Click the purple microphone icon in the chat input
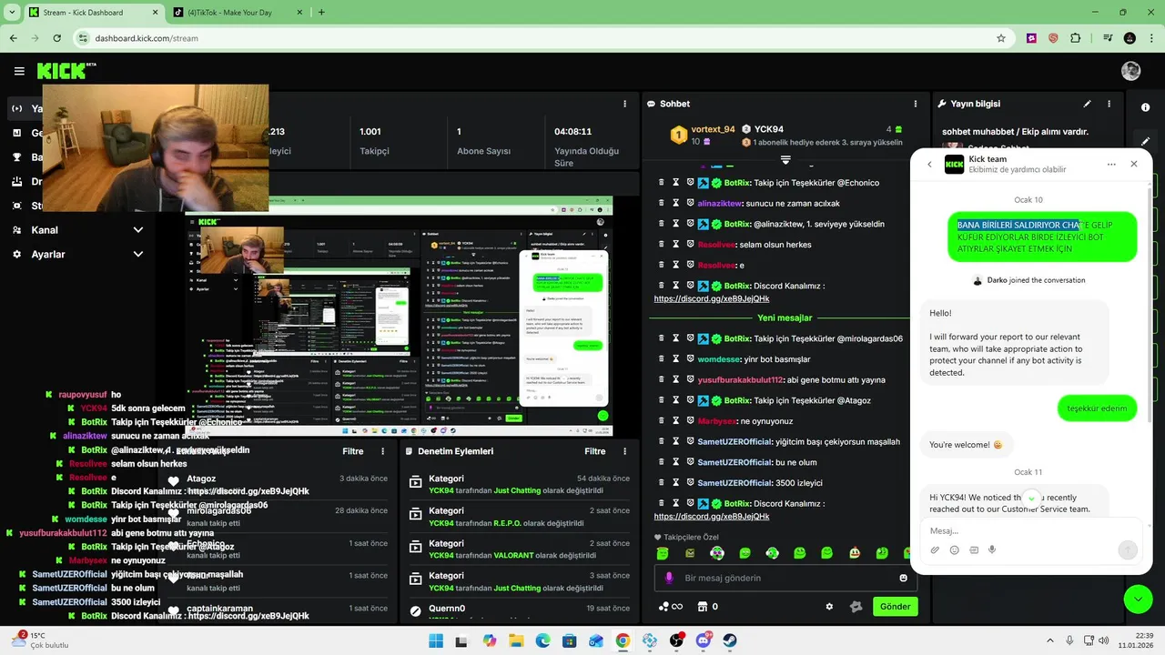This screenshot has width=1165, height=655. [x=669, y=578]
